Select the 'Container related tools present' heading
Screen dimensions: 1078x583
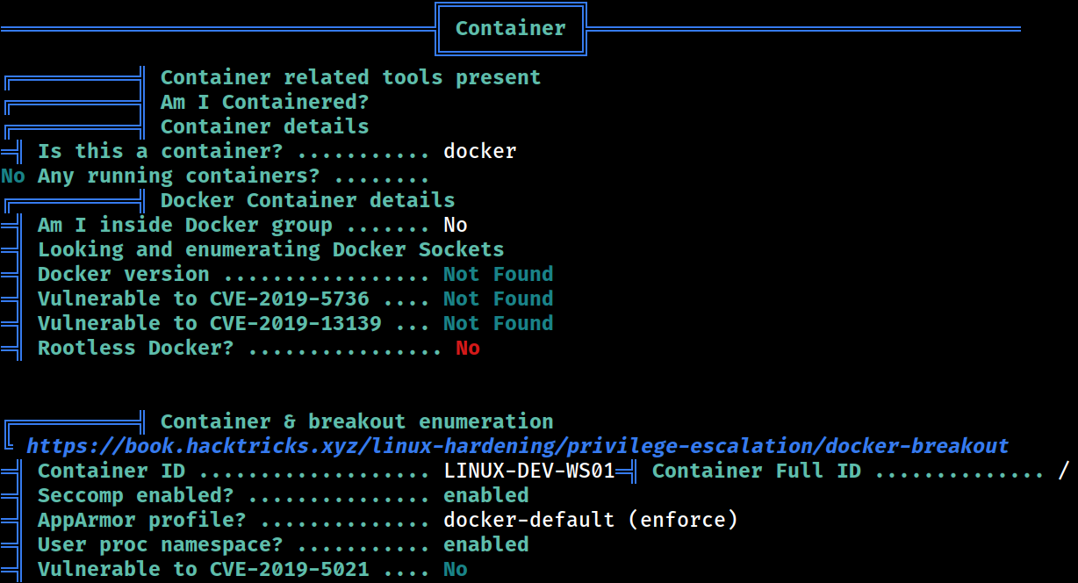tap(350, 77)
